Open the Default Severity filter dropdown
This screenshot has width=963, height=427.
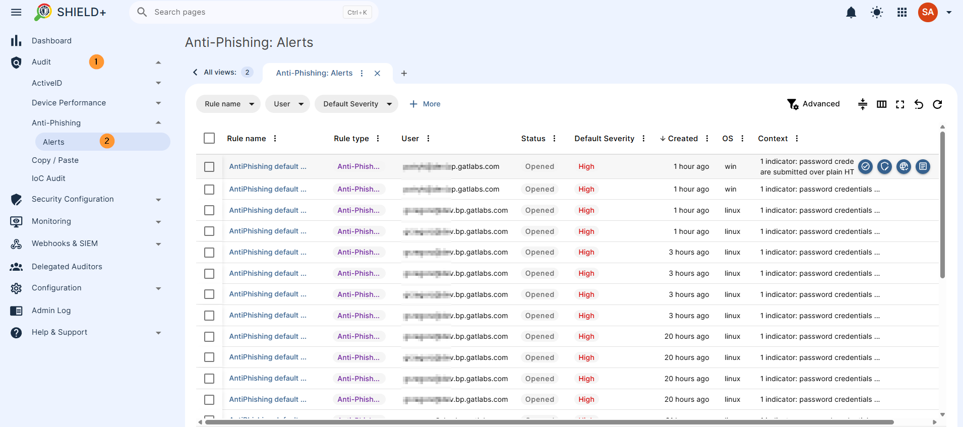tap(356, 104)
